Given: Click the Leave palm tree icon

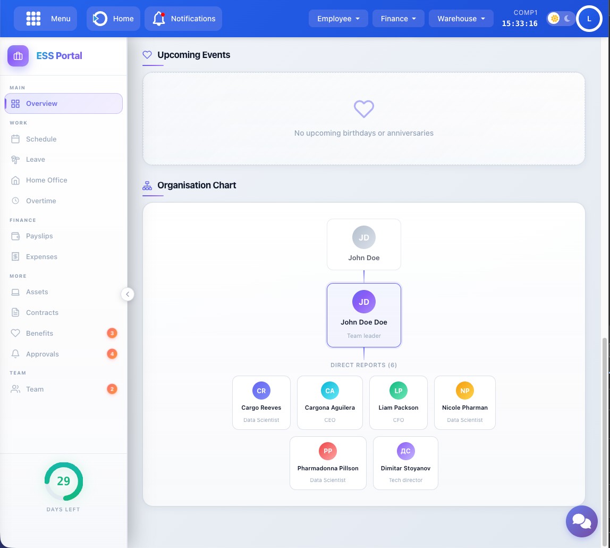Looking at the screenshot, I should (15, 160).
